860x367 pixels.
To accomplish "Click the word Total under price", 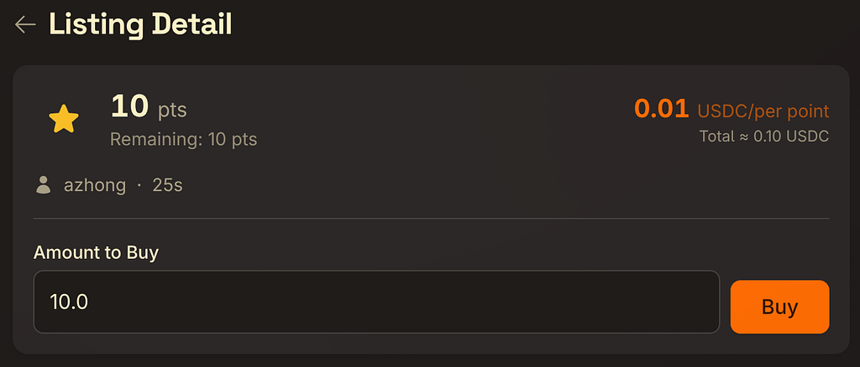I will click(x=716, y=136).
